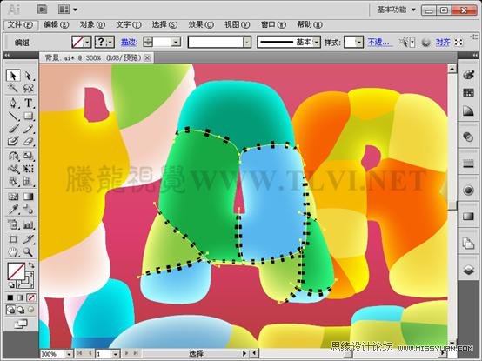Open the 窗口 menu
Screen dimensions: 482x361
coord(273,24)
